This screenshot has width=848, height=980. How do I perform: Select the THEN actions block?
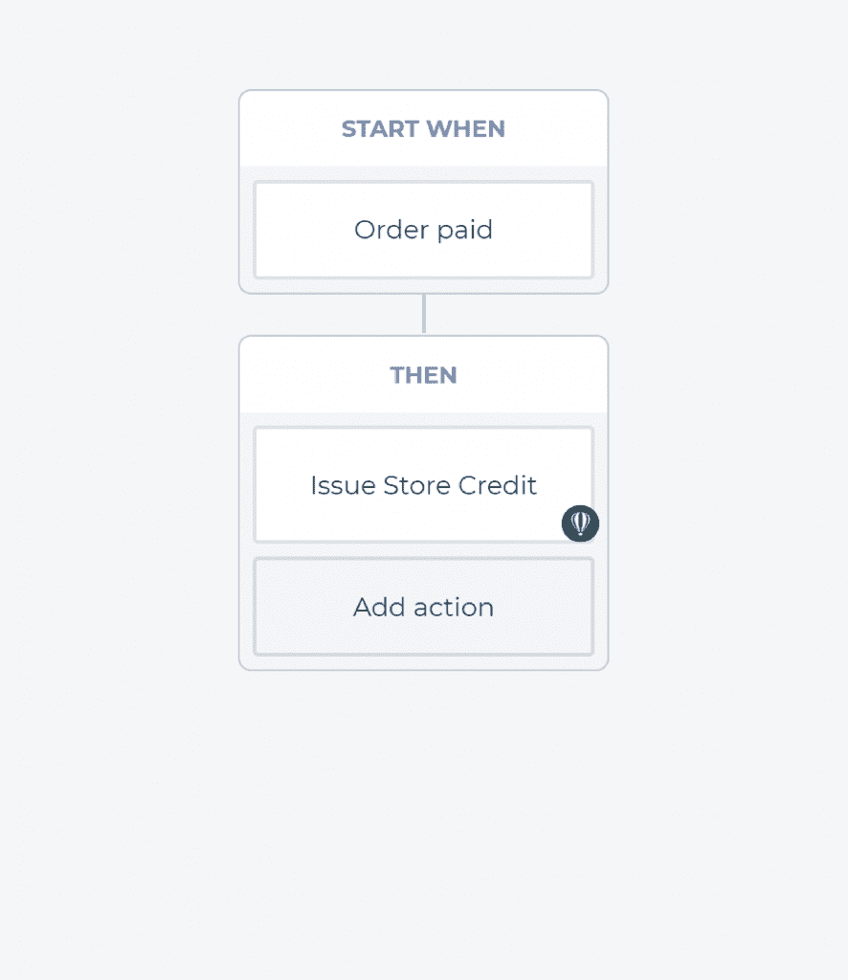[423, 503]
